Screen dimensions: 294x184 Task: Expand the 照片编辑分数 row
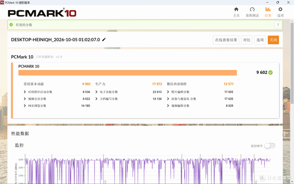pyautogui.click(x=168, y=92)
